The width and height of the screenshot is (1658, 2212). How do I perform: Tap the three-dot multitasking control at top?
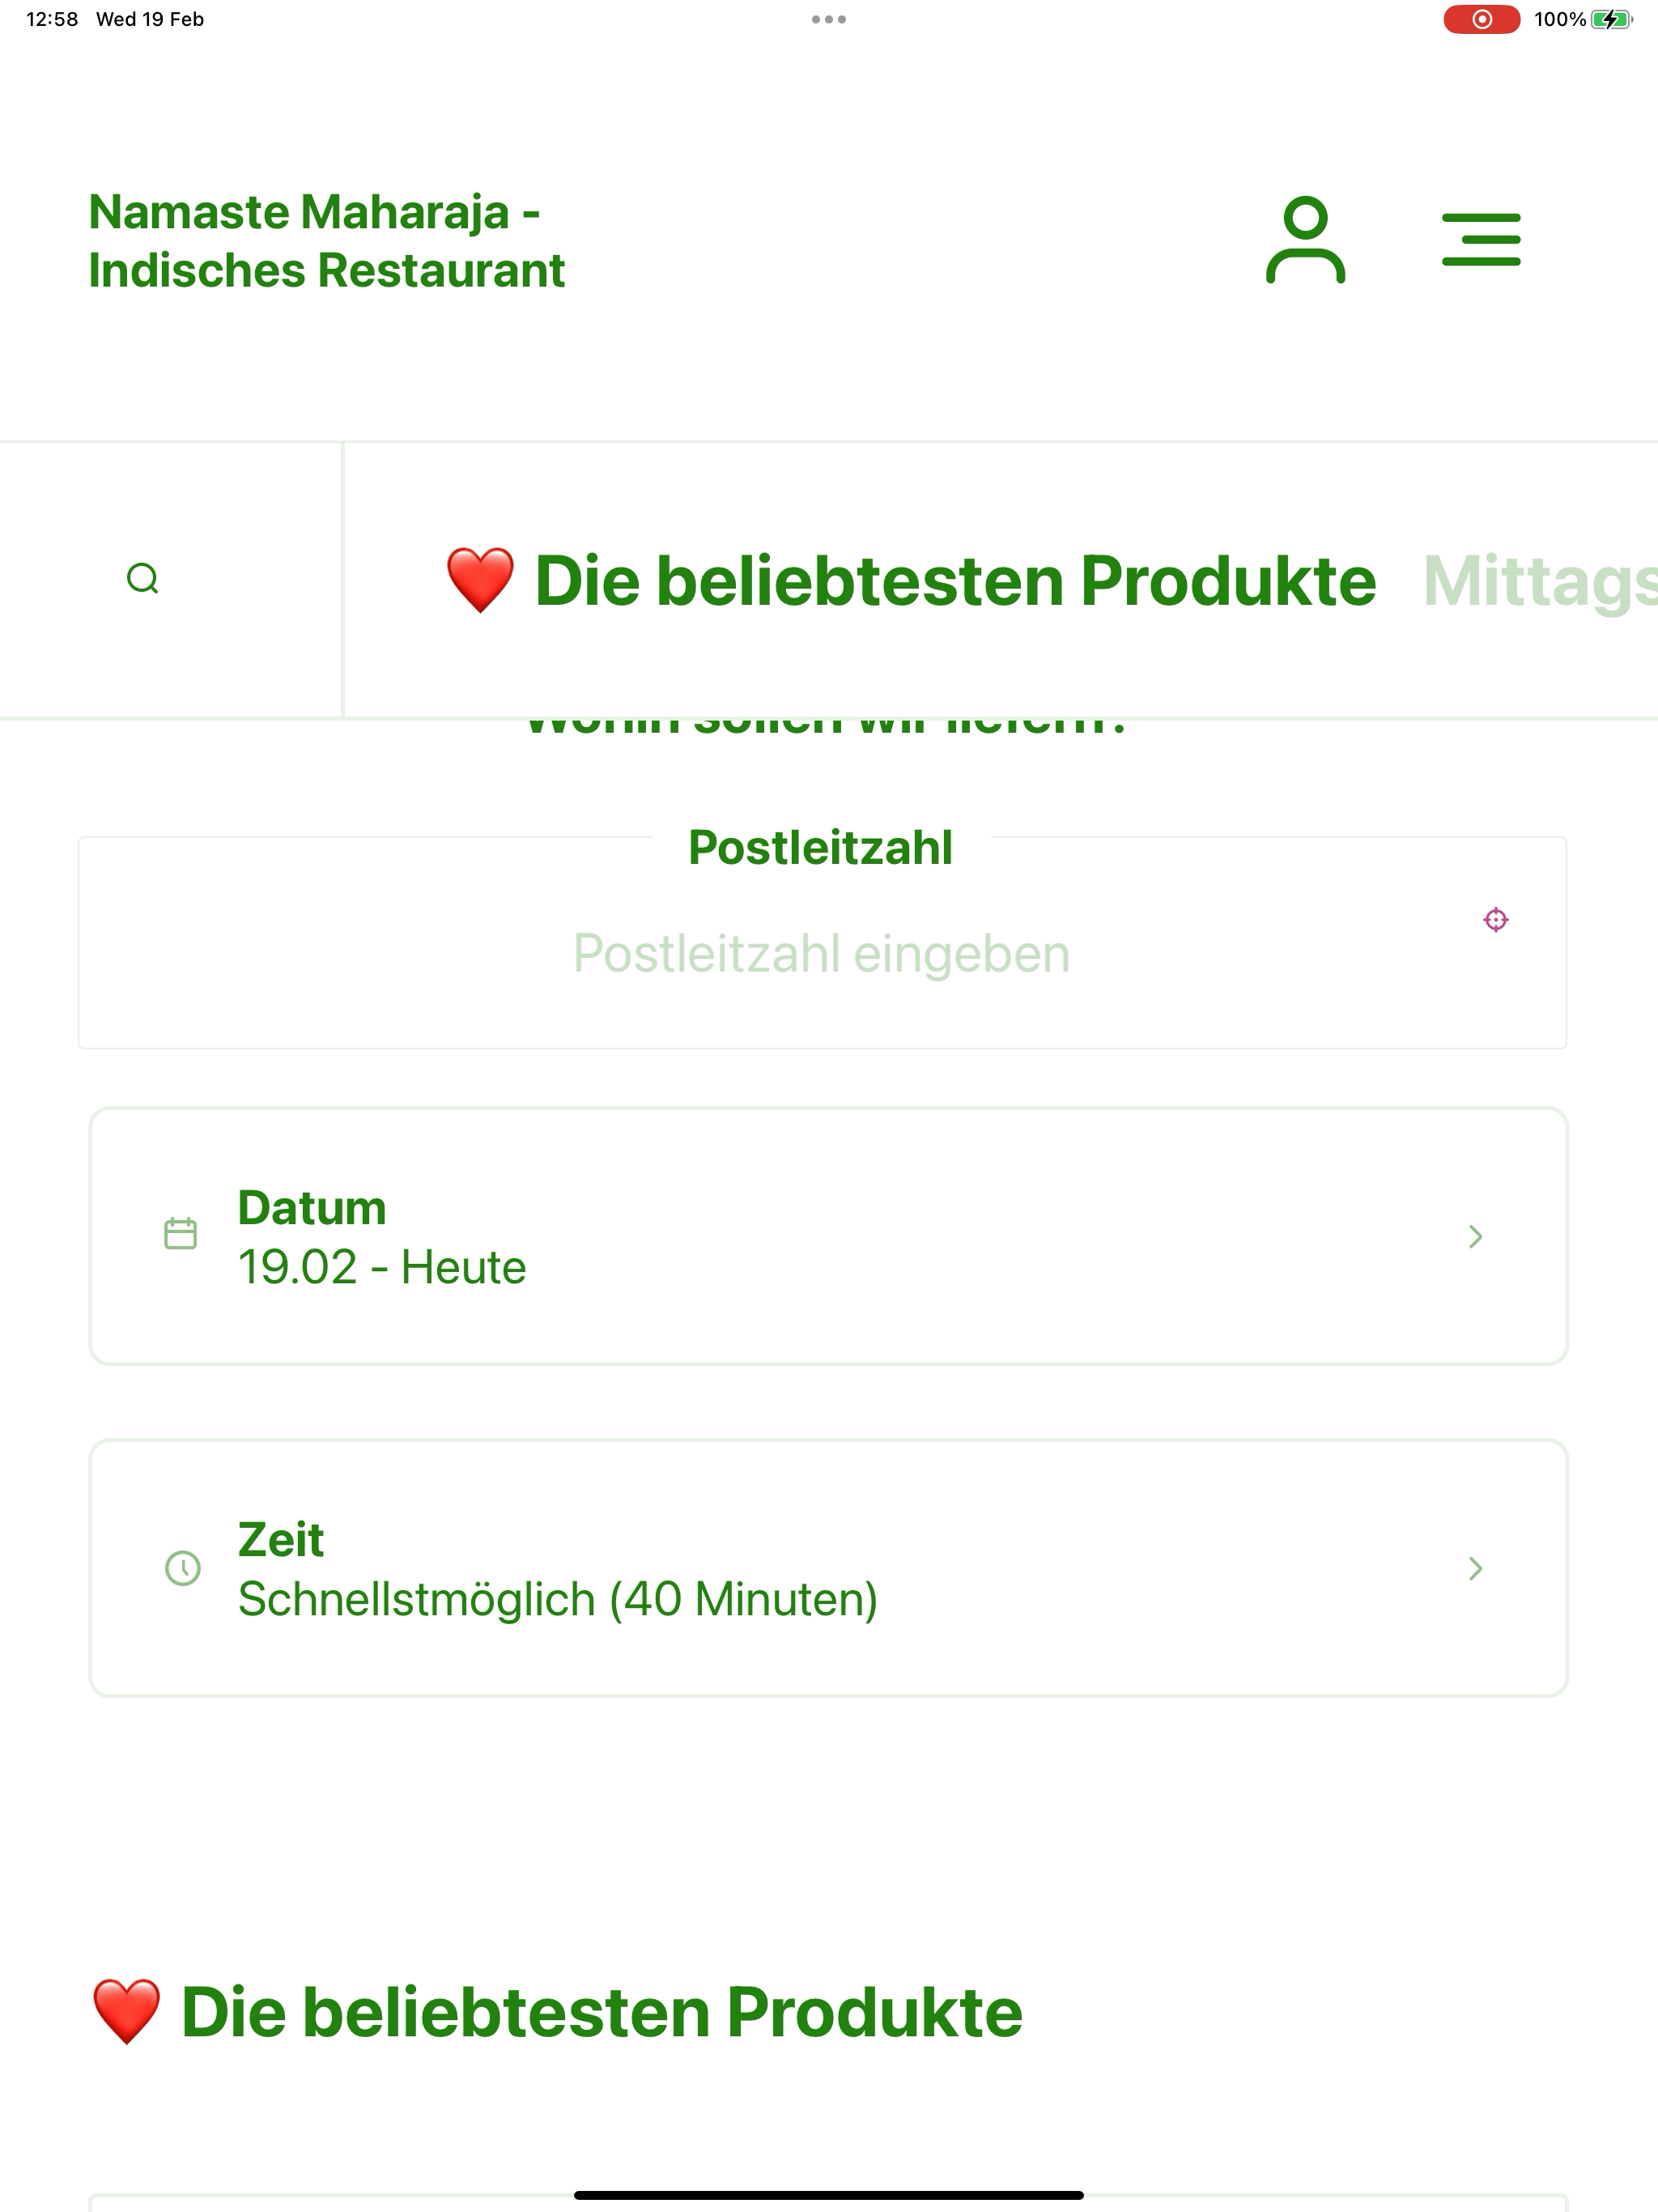tap(829, 19)
